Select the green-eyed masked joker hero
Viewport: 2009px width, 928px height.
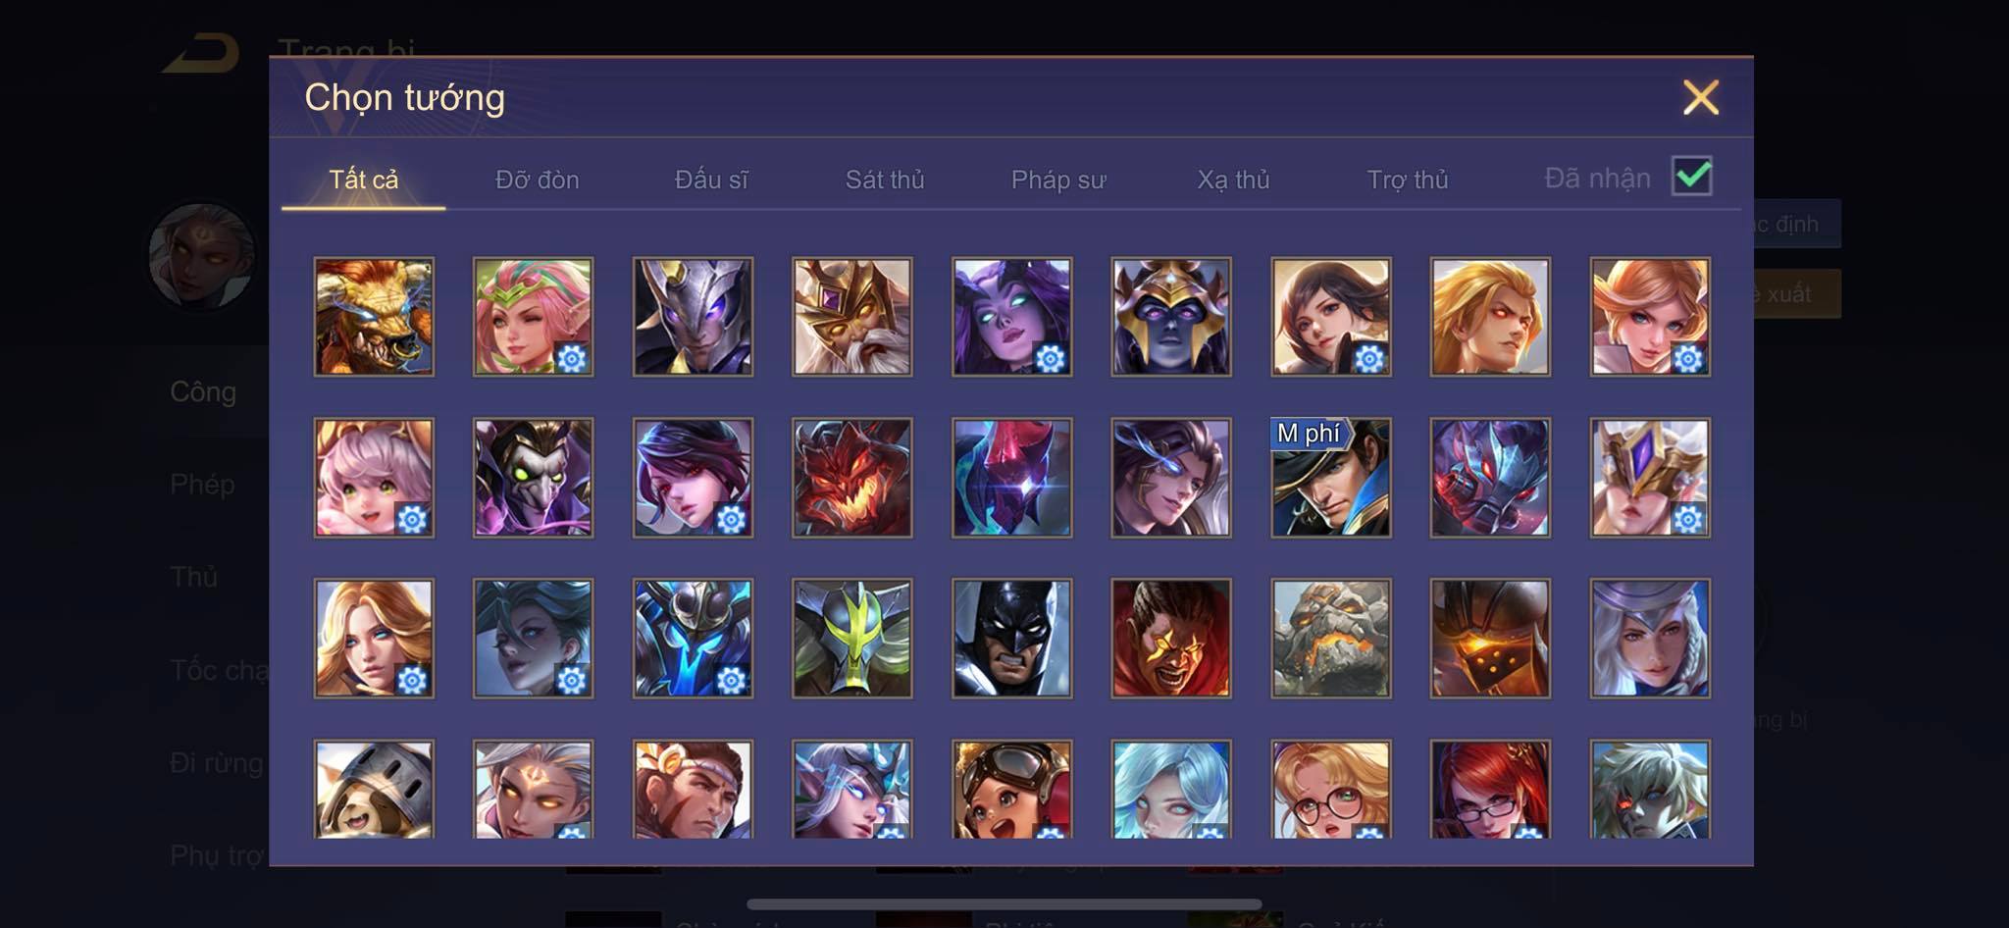tap(533, 478)
